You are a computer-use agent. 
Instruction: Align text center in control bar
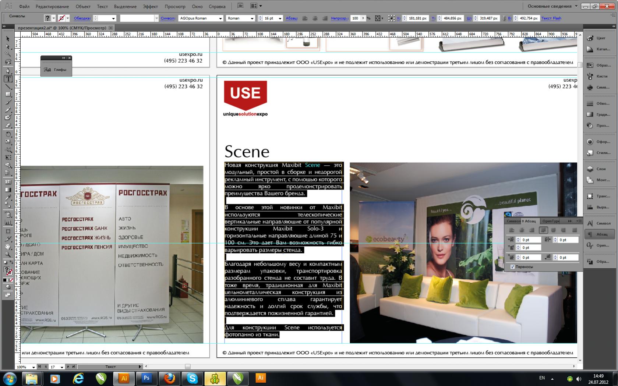point(315,18)
